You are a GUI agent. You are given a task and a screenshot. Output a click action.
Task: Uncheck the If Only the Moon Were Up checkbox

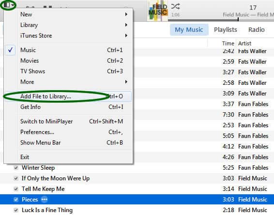16,178
